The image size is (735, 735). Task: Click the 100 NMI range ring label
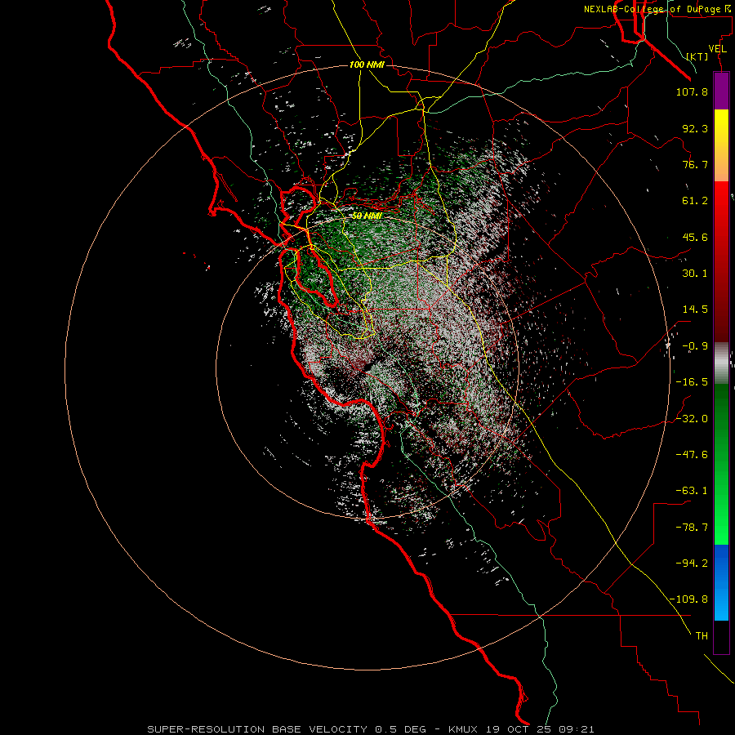(x=367, y=65)
